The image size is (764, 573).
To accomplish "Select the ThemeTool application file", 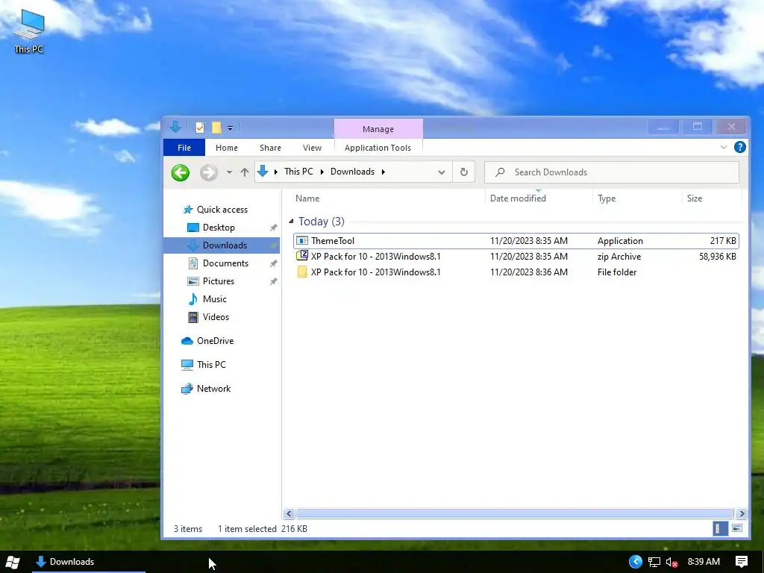I will [x=516, y=241].
